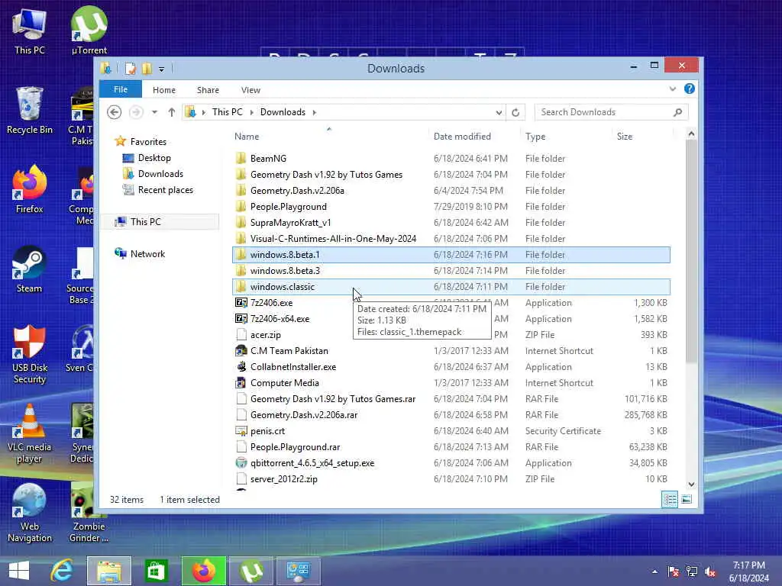Click the Properties quick access toolbar icon

[x=130, y=68]
